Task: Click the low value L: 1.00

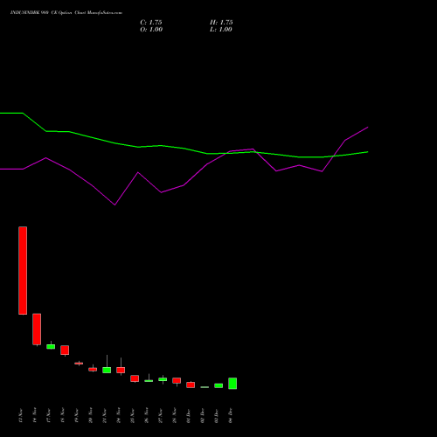Action: click(x=221, y=30)
